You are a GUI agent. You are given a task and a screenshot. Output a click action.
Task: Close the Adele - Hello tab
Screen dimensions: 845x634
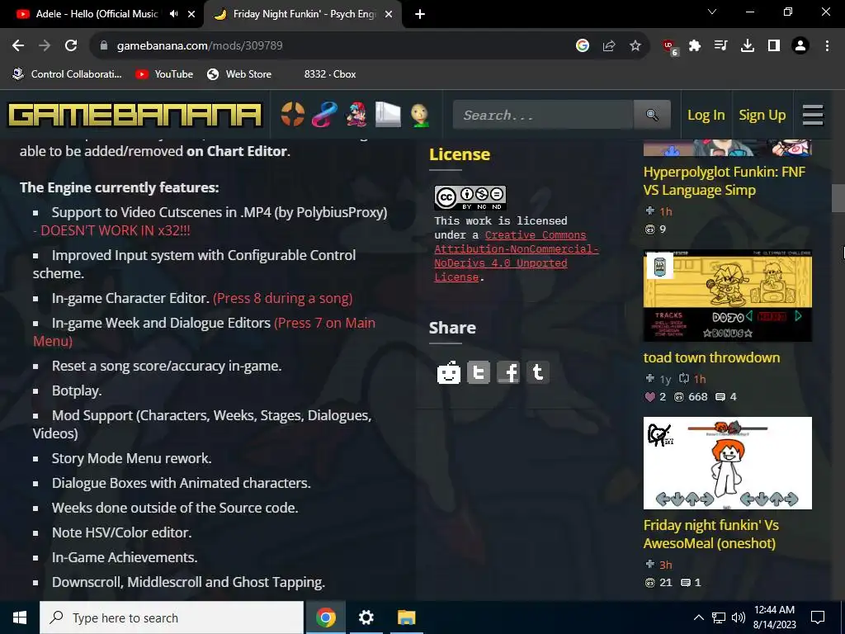(x=191, y=15)
